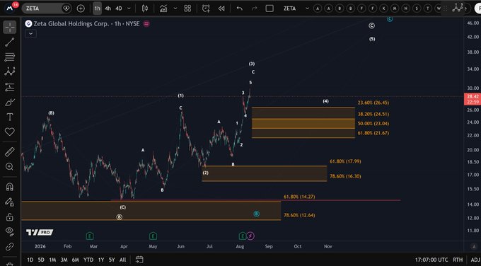Open the candlestick chart type selector

coord(145,8)
